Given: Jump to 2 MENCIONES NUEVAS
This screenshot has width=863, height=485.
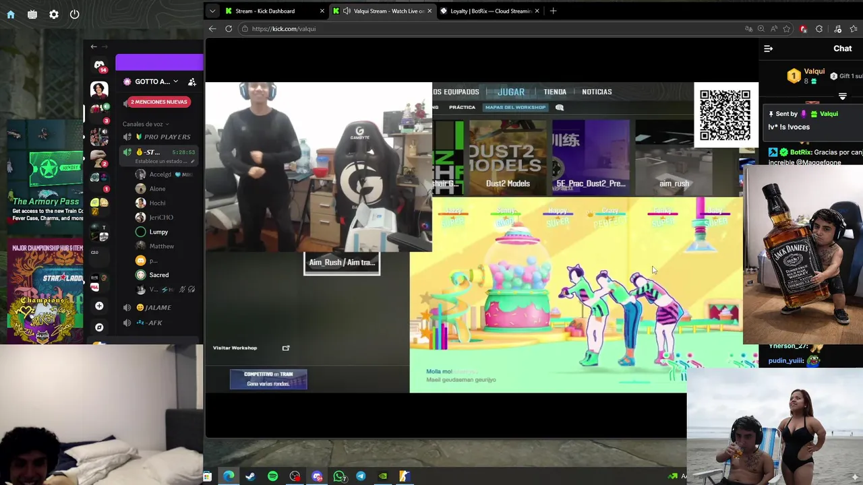Looking at the screenshot, I should coord(158,102).
